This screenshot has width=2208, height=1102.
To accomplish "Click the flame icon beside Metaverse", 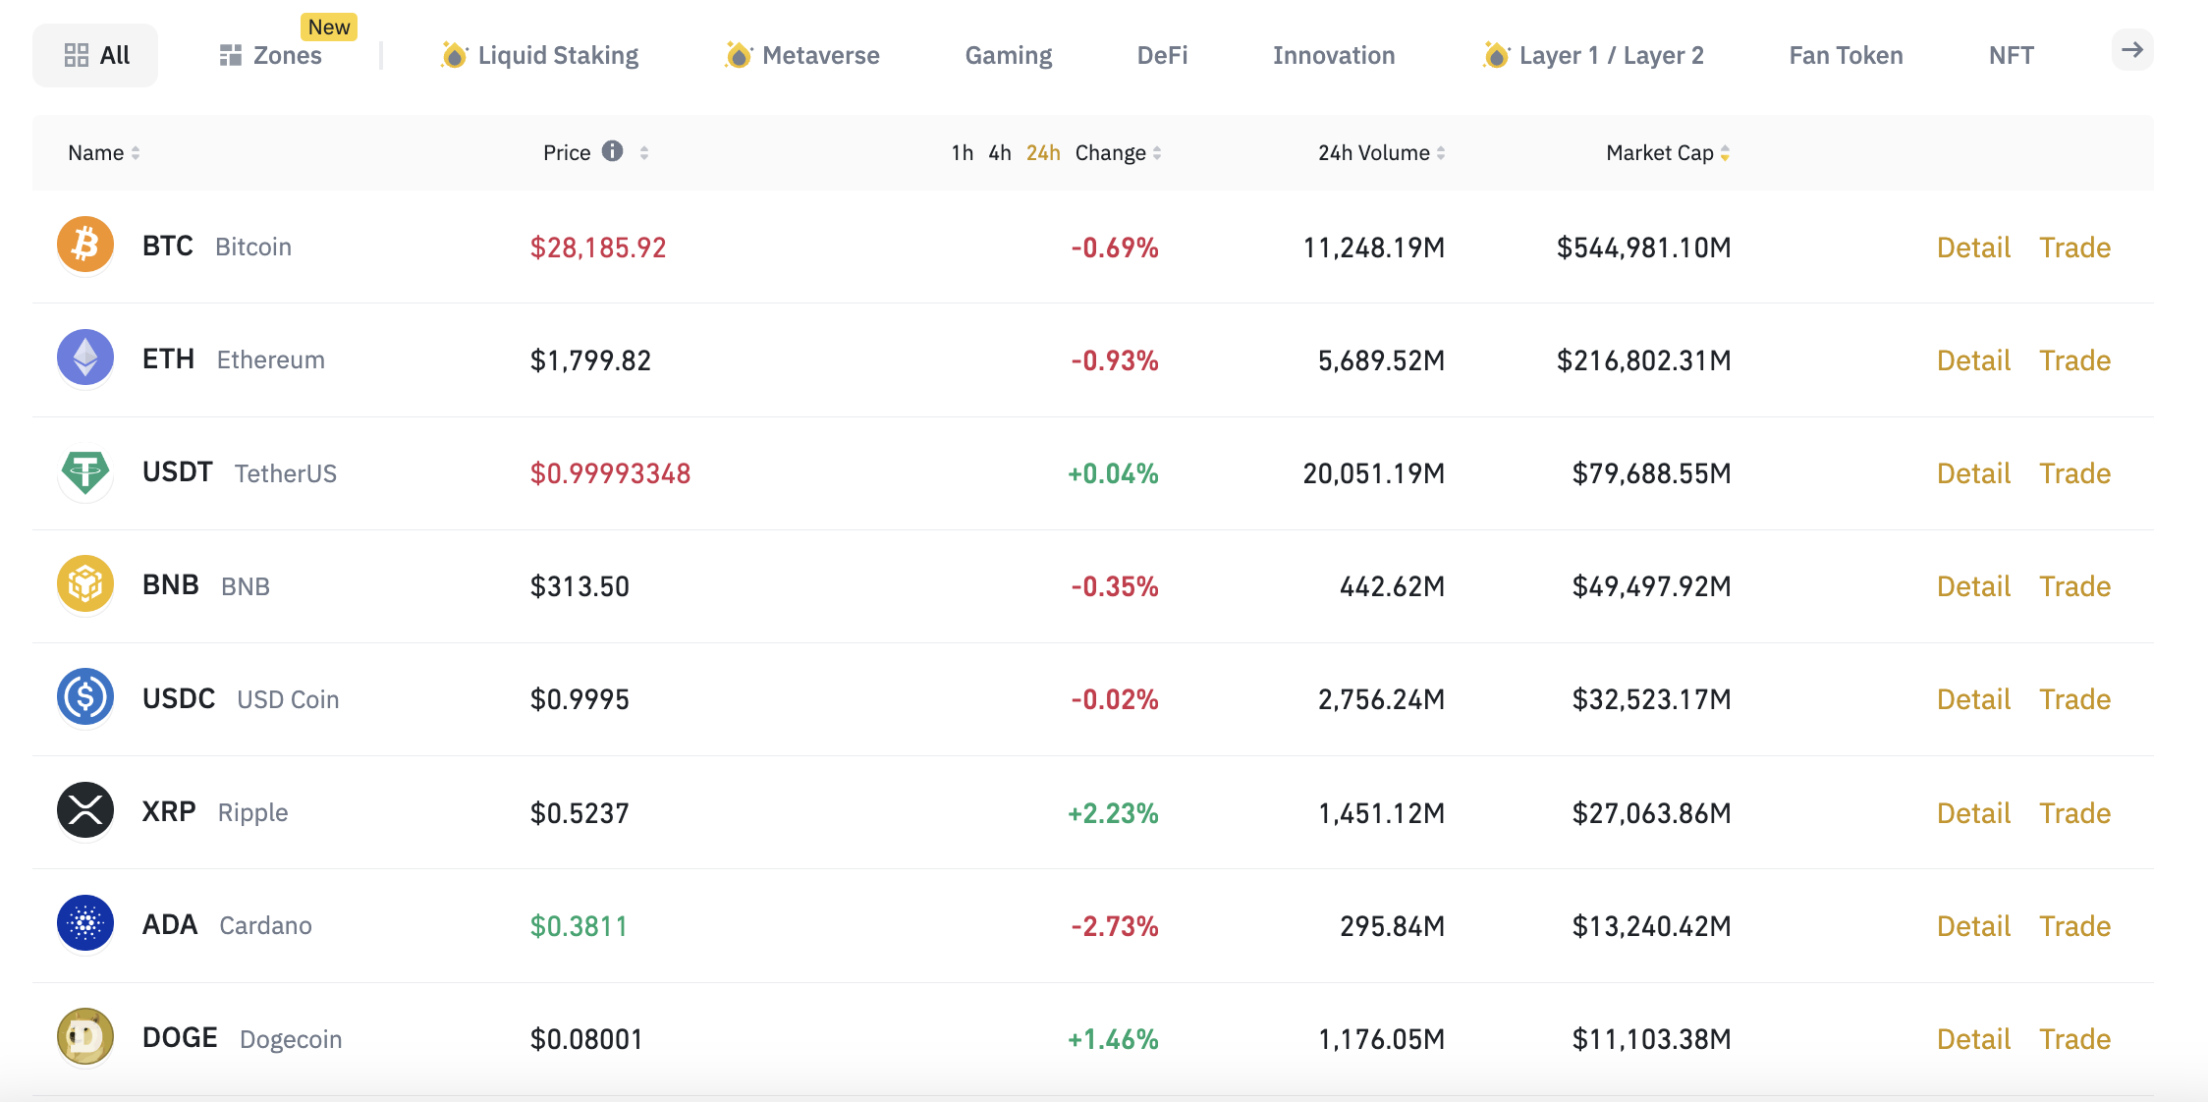I will tap(738, 55).
